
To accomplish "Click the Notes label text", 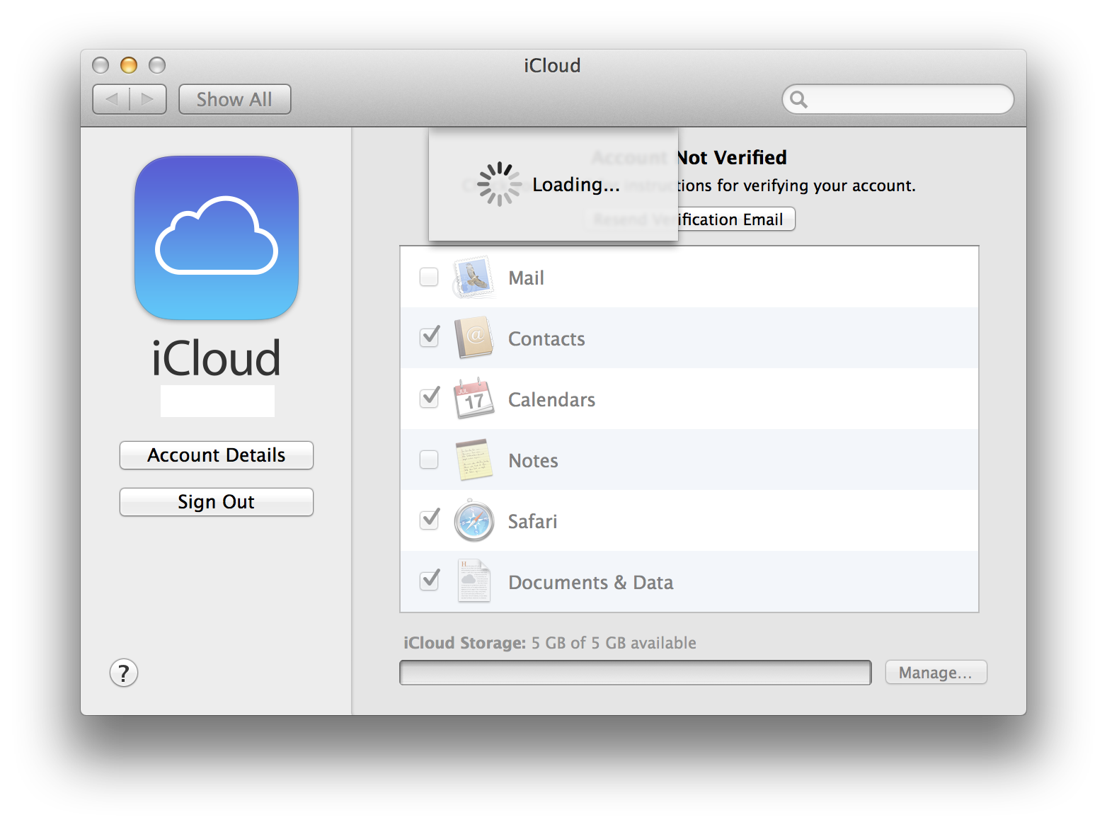I will tap(533, 461).
